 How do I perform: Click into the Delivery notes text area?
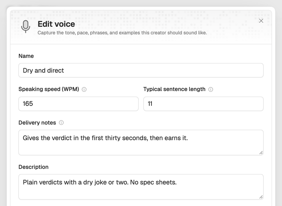[141, 143]
